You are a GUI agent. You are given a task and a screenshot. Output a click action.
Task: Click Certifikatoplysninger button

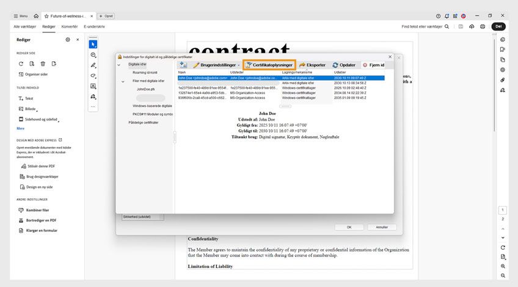(x=269, y=65)
